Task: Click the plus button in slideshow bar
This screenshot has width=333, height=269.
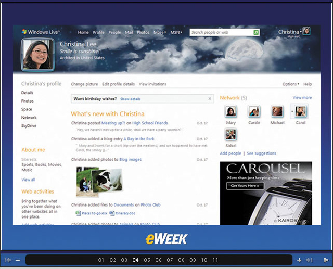Action: point(299,260)
